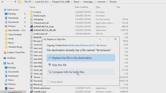Select the skip arrow icon
Screen dimensions: 166x93
click(x=50, y=65)
